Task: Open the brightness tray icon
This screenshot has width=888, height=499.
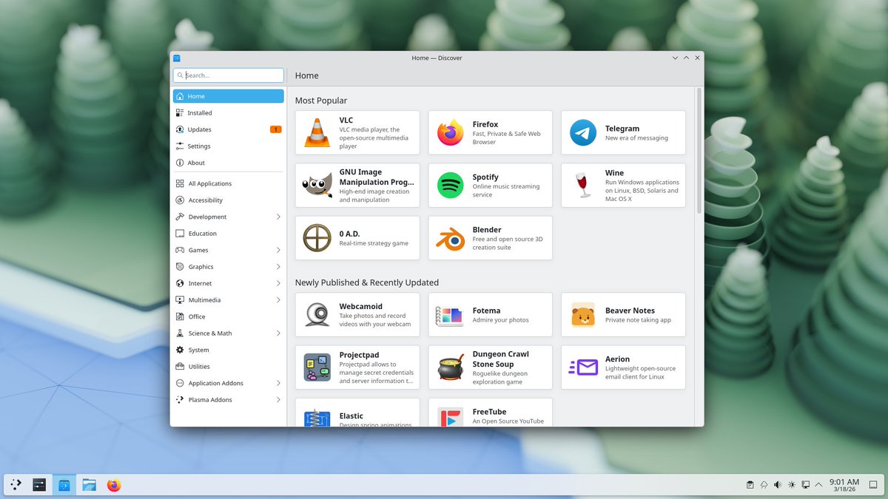Action: [792, 485]
